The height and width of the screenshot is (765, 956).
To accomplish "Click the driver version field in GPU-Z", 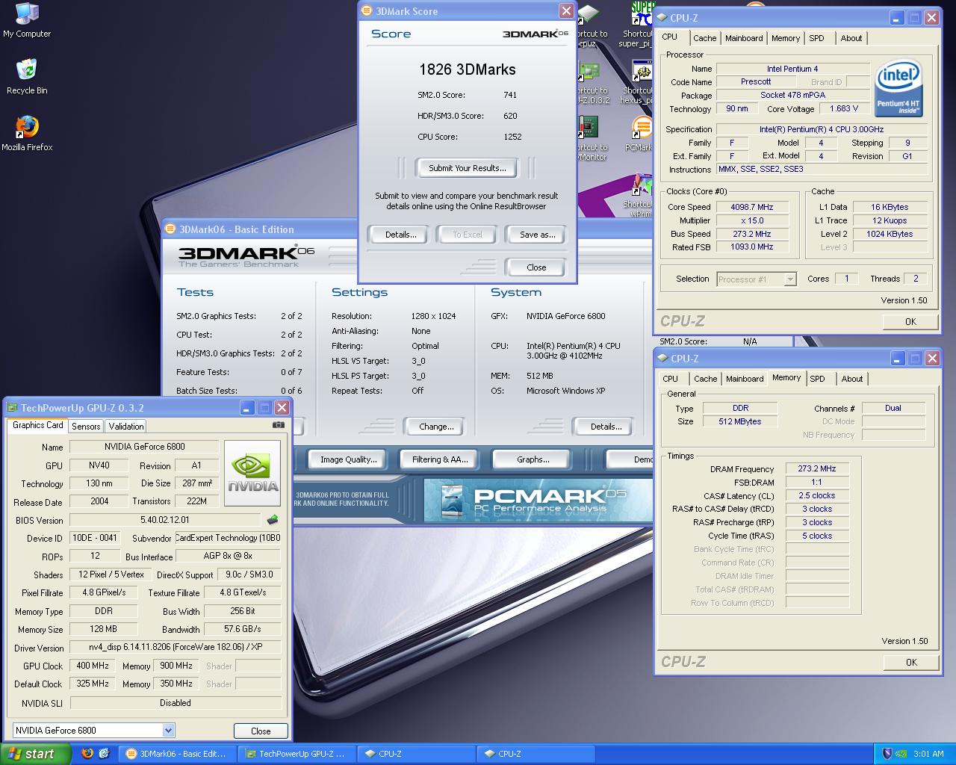I will (175, 647).
